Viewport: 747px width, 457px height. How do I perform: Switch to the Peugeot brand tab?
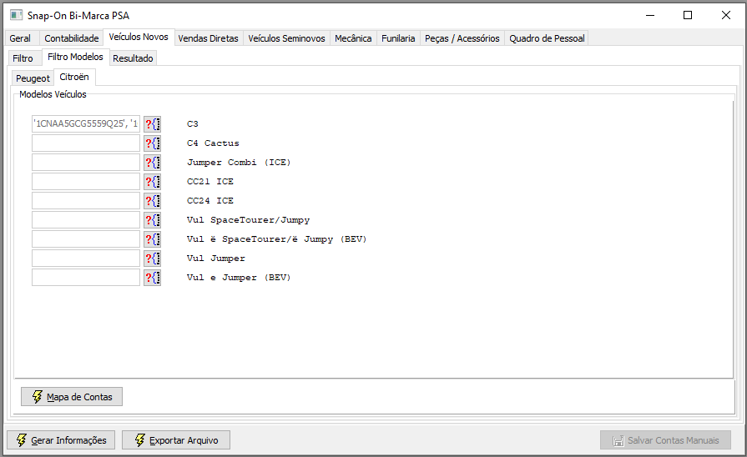coord(33,78)
